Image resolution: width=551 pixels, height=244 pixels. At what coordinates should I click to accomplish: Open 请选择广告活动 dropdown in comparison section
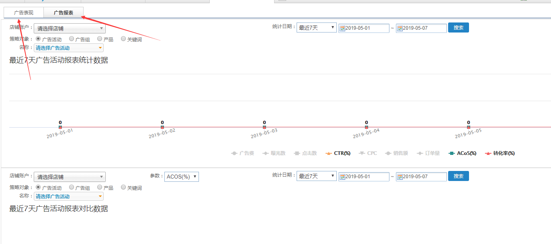(69, 196)
